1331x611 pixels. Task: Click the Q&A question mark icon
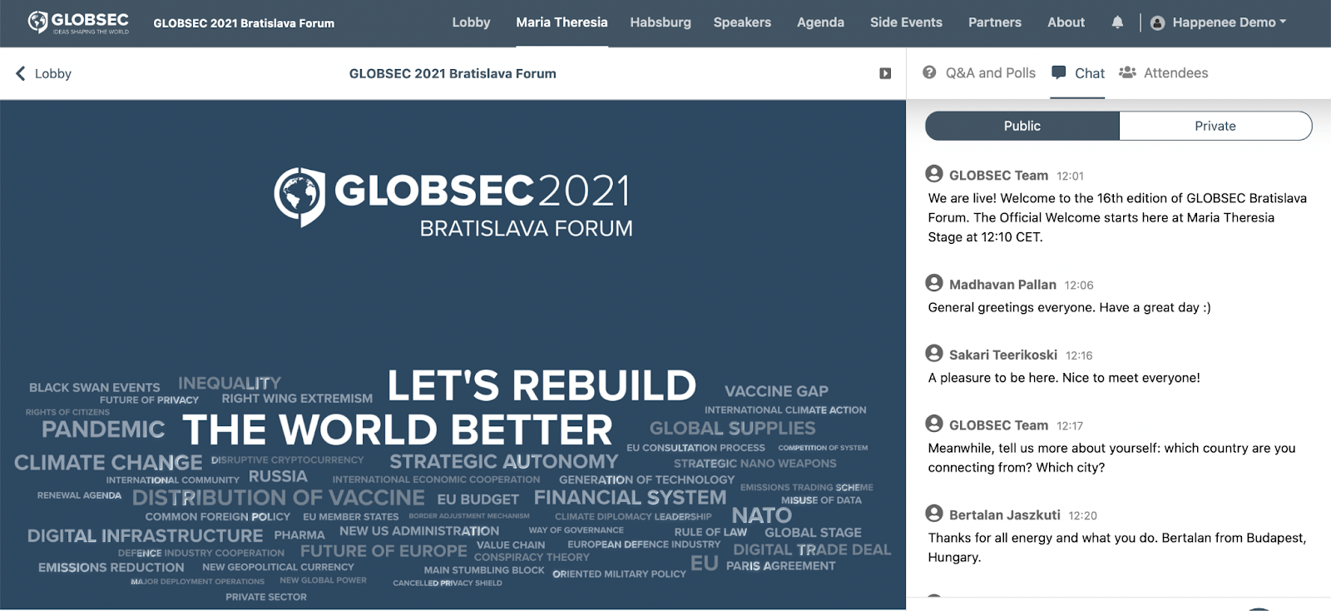pos(929,72)
